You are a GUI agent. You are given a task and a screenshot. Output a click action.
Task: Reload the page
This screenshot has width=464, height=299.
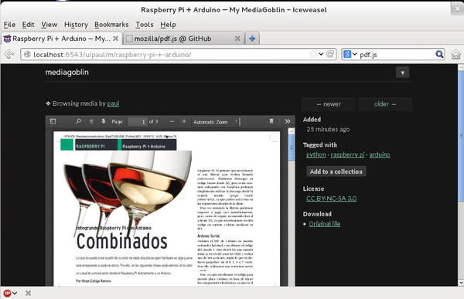(330, 54)
